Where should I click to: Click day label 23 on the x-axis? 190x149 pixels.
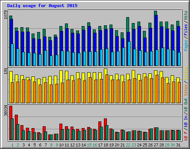click(x=134, y=145)
